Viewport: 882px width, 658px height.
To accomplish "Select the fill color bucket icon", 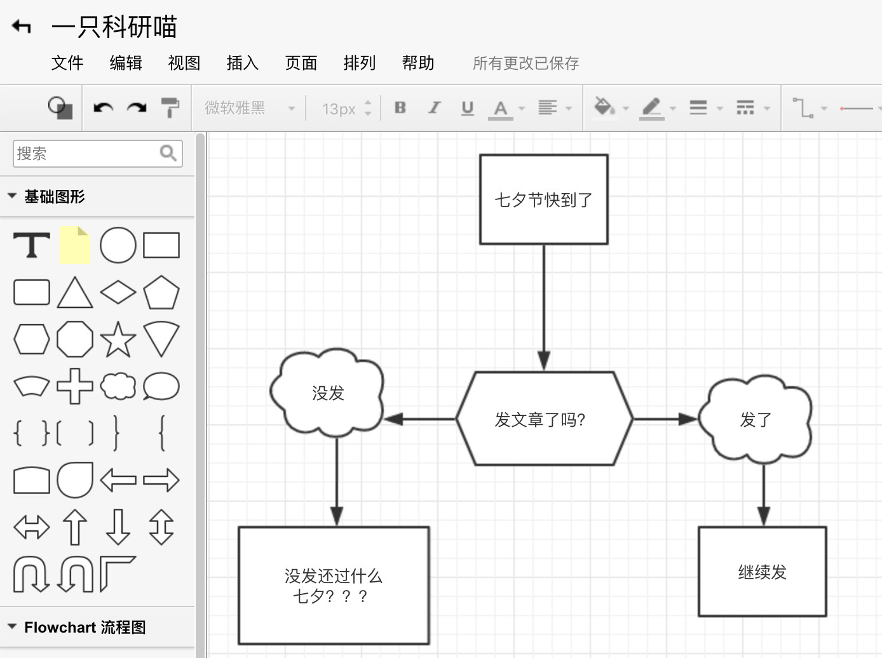I will (x=602, y=107).
